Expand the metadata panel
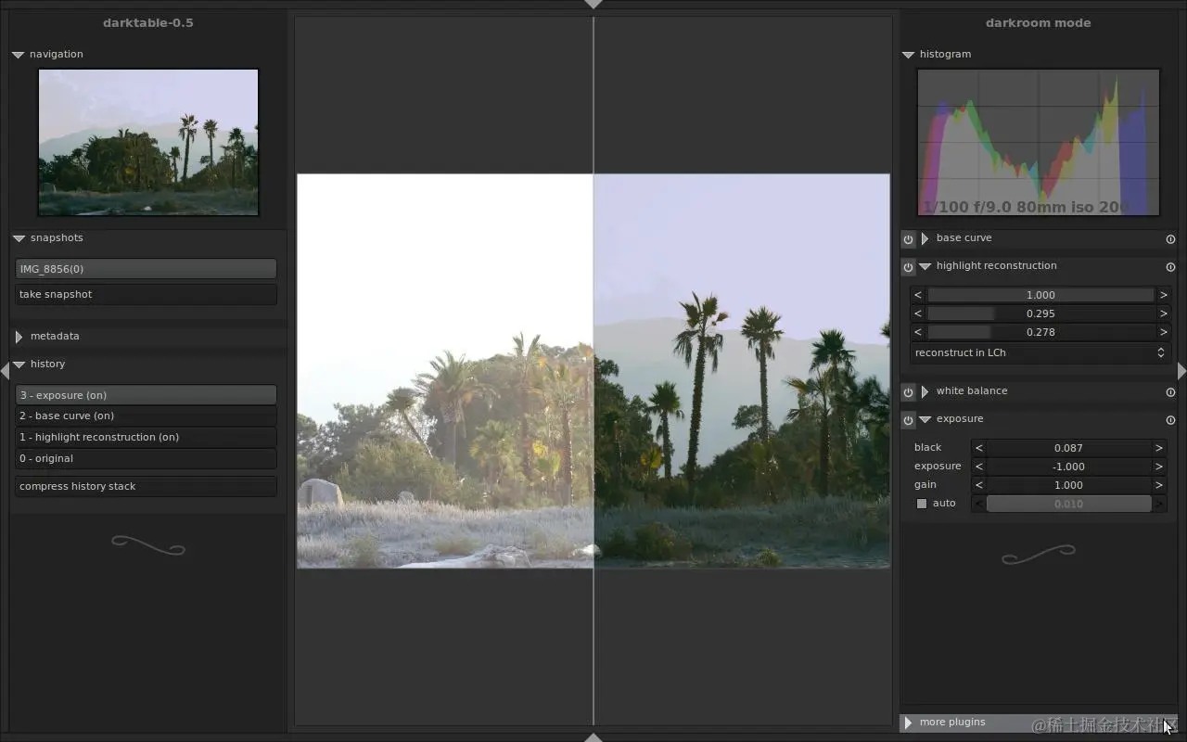 19,337
